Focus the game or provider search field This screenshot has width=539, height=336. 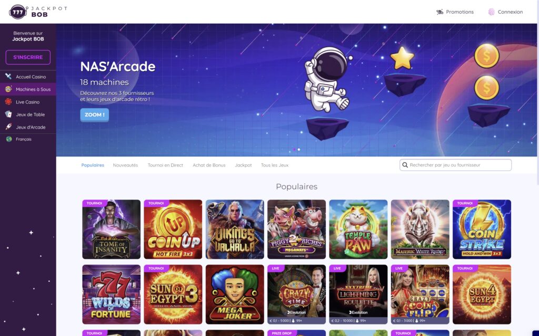coord(455,165)
